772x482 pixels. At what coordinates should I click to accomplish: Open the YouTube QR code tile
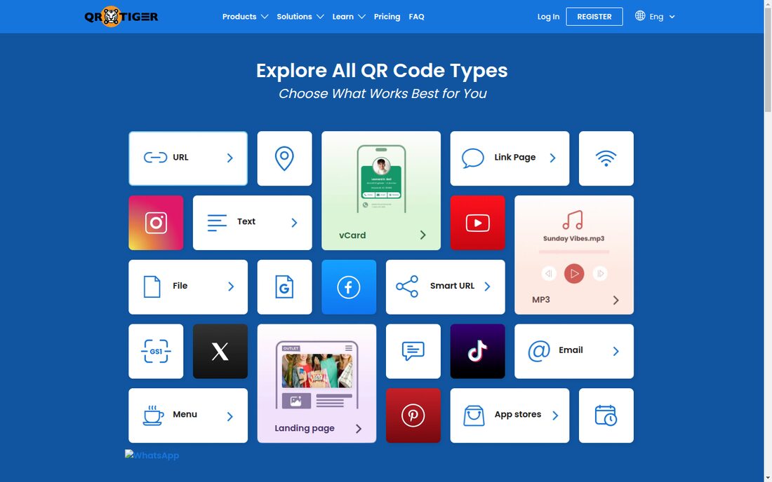[477, 223]
